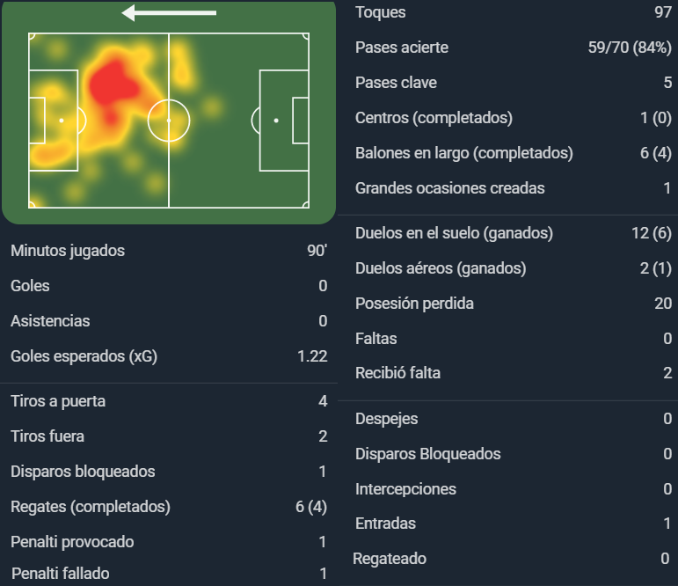The height and width of the screenshot is (586, 678).
Task: Click Balones en largo (completados) label
Action: click(x=464, y=153)
